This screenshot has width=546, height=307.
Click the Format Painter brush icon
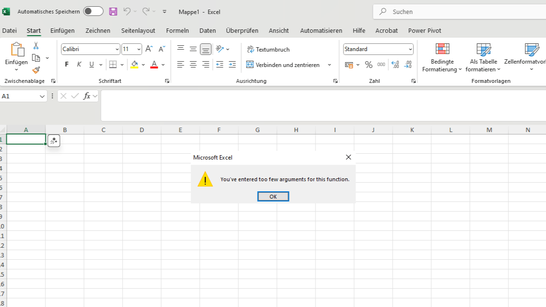[36, 70]
